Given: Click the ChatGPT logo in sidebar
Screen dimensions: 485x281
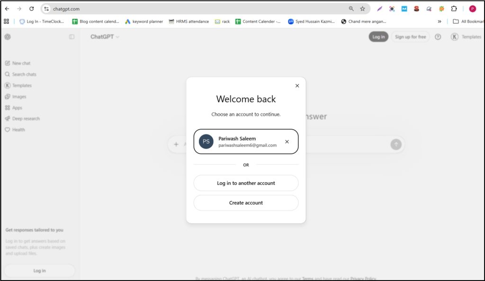Looking at the screenshot, I should (8, 37).
